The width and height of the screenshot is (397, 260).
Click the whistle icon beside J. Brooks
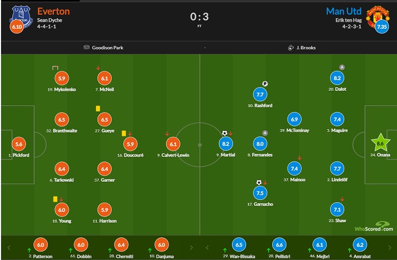click(290, 48)
